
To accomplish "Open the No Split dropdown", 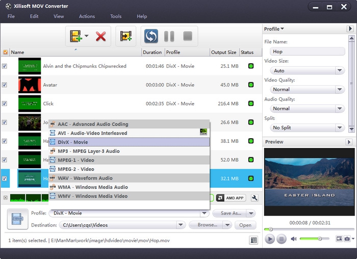I will click(340, 127).
